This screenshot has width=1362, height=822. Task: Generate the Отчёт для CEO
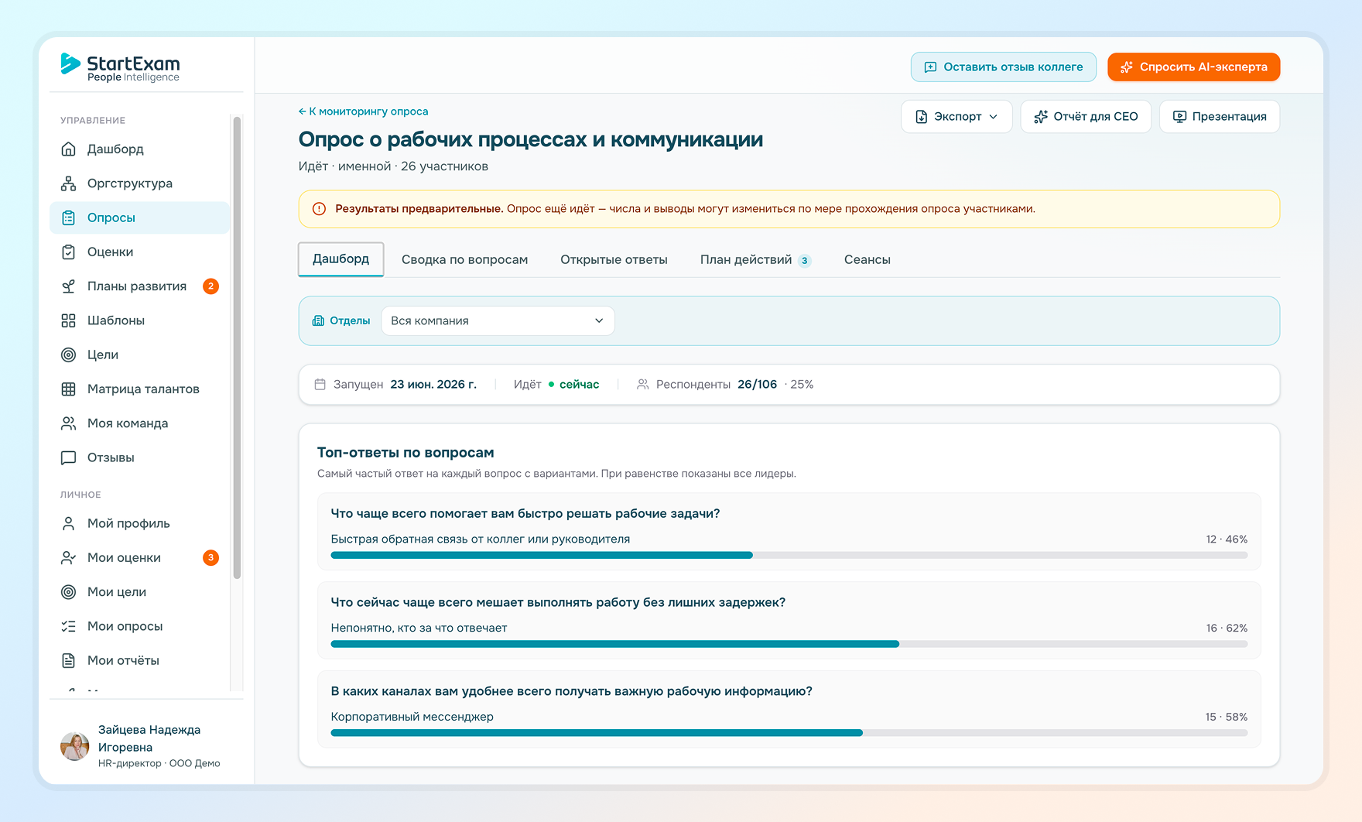(x=1086, y=116)
